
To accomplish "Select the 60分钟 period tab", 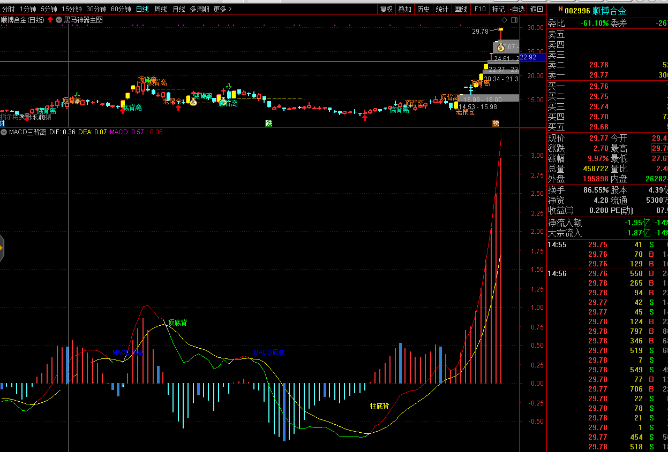I will (x=121, y=9).
